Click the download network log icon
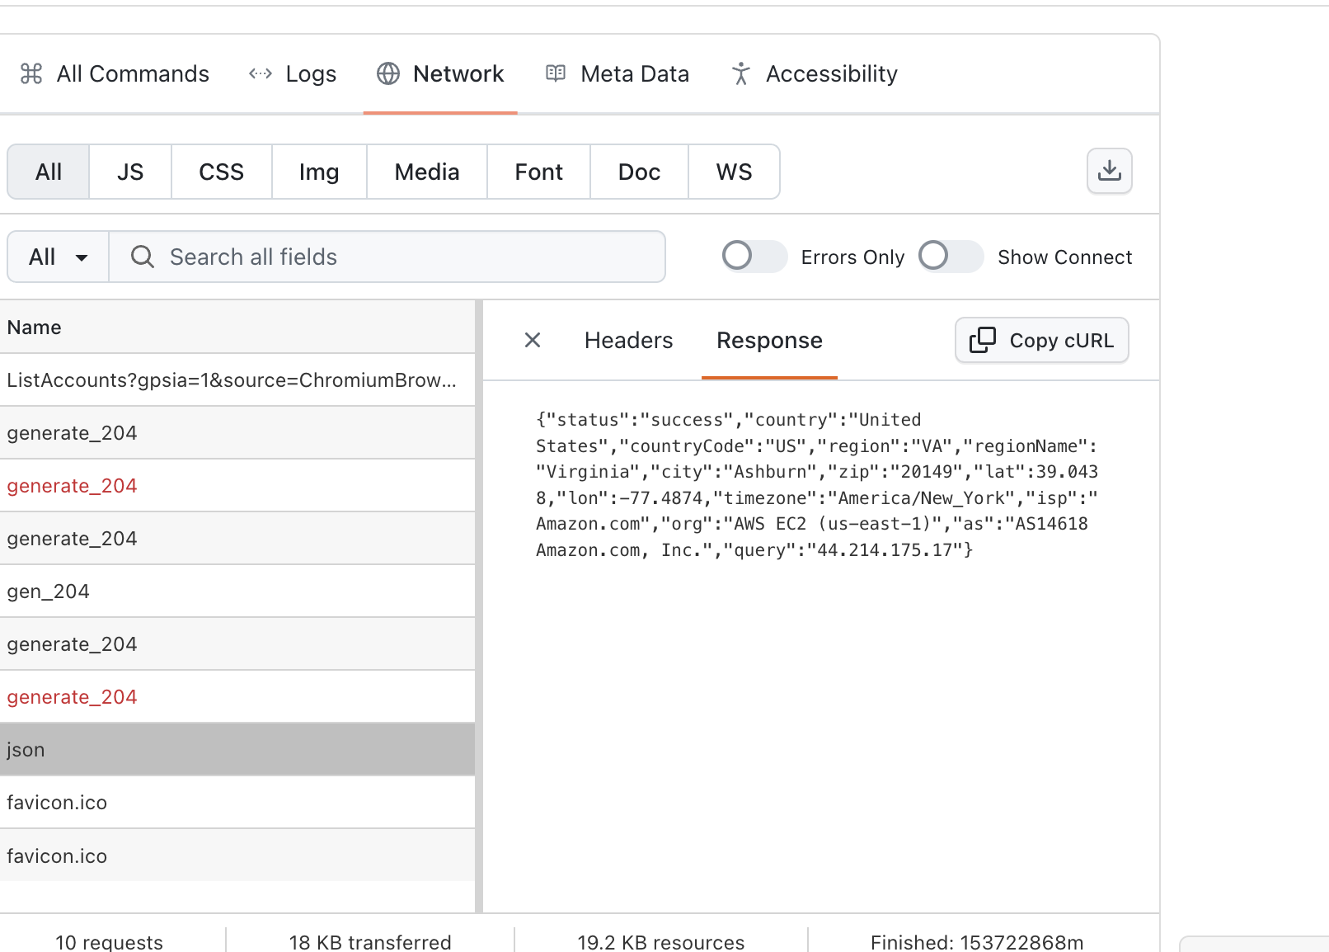This screenshot has width=1329, height=952. pos(1109,171)
